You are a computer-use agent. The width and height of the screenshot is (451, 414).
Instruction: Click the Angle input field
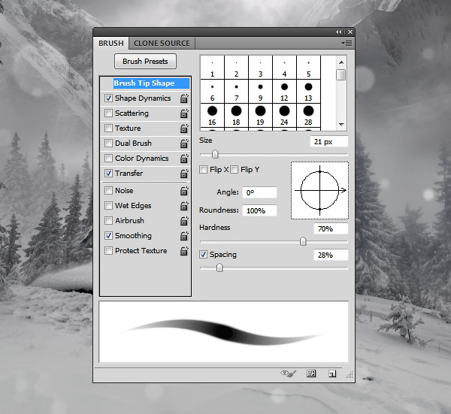tap(259, 192)
